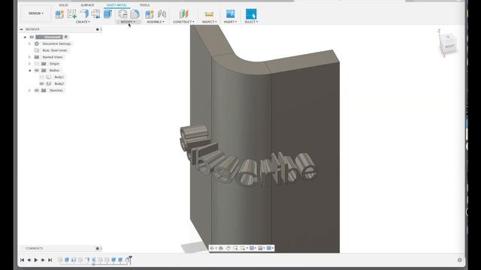Viewport: 481px width, 270px height.
Task: Open the Assemble dropdown menu
Action: pos(156,22)
